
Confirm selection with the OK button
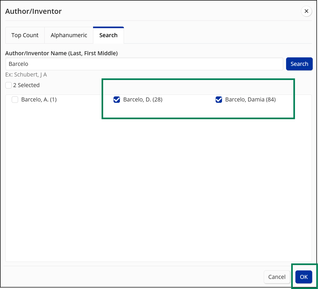click(304, 277)
